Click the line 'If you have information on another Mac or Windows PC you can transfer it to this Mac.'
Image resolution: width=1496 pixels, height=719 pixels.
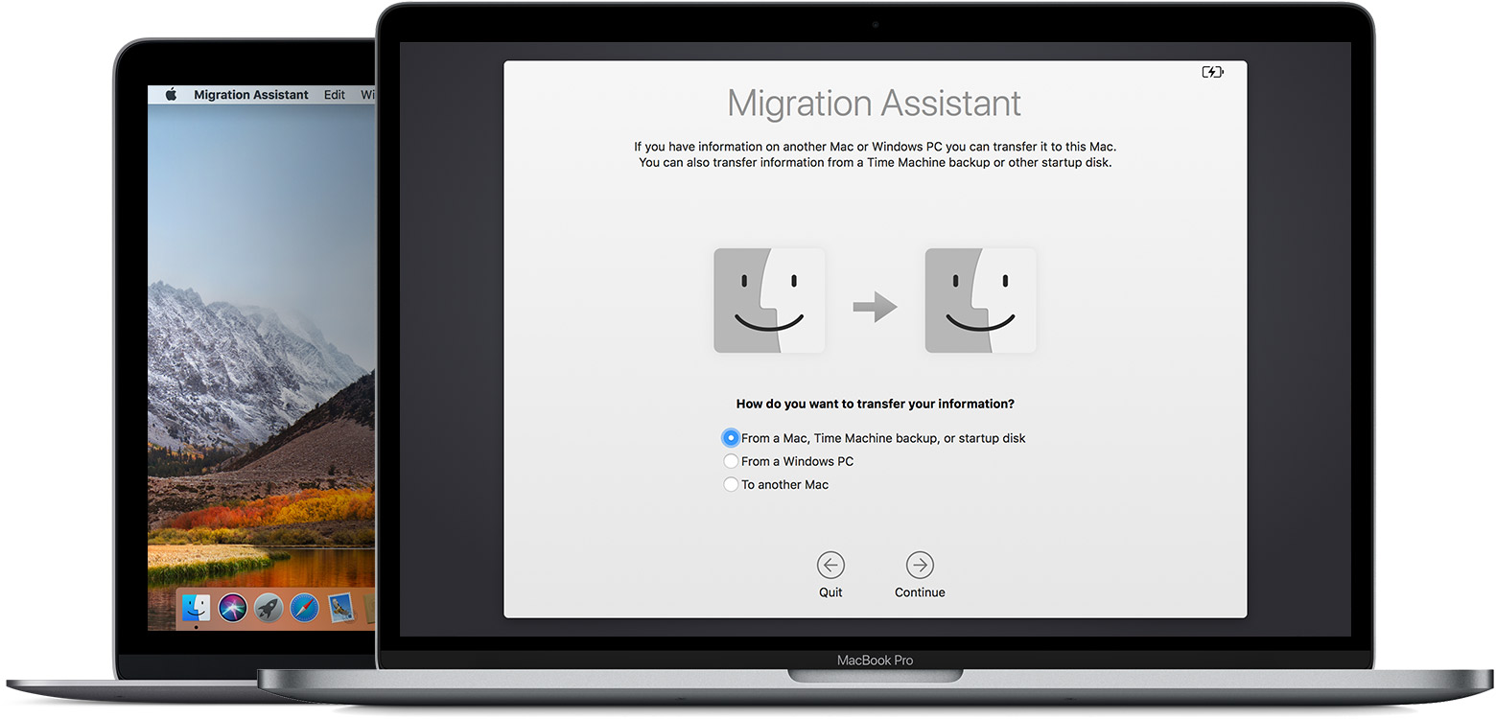[x=875, y=147]
